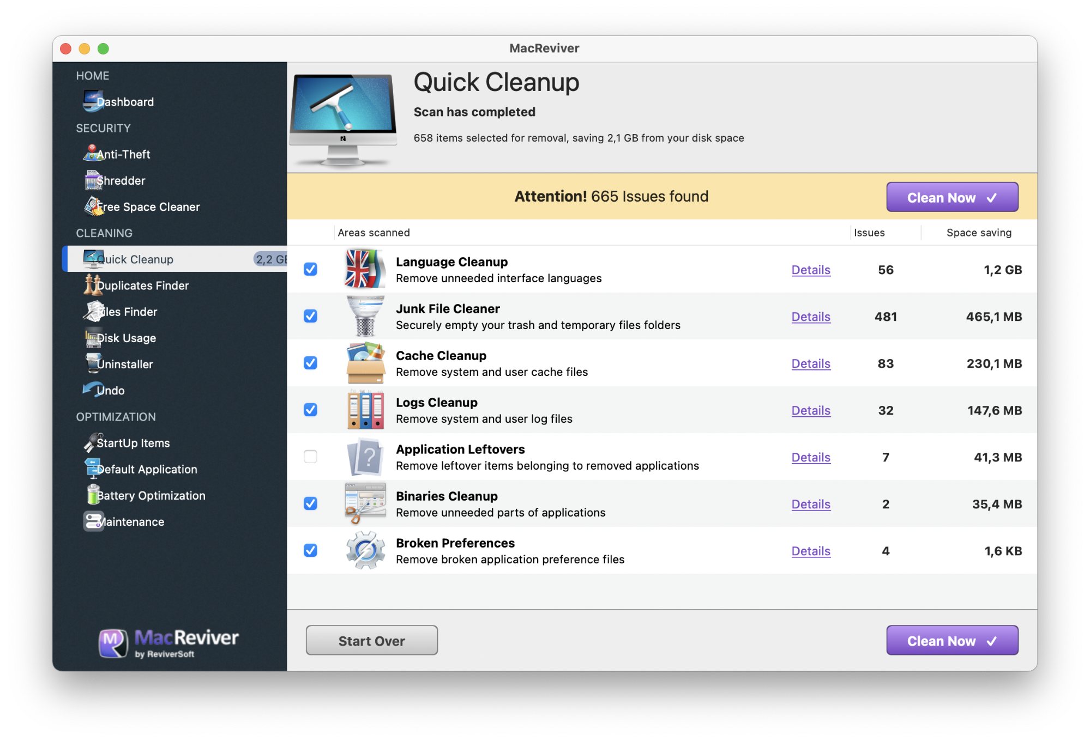Viewport: 1090px width, 741px height.
Task: Click the 'Scan has completed' status text
Action: click(474, 112)
